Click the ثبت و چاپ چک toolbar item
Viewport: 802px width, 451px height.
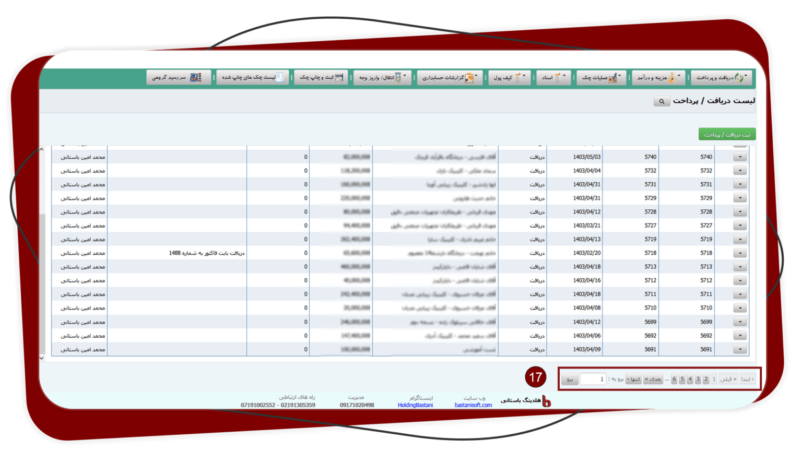click(321, 78)
